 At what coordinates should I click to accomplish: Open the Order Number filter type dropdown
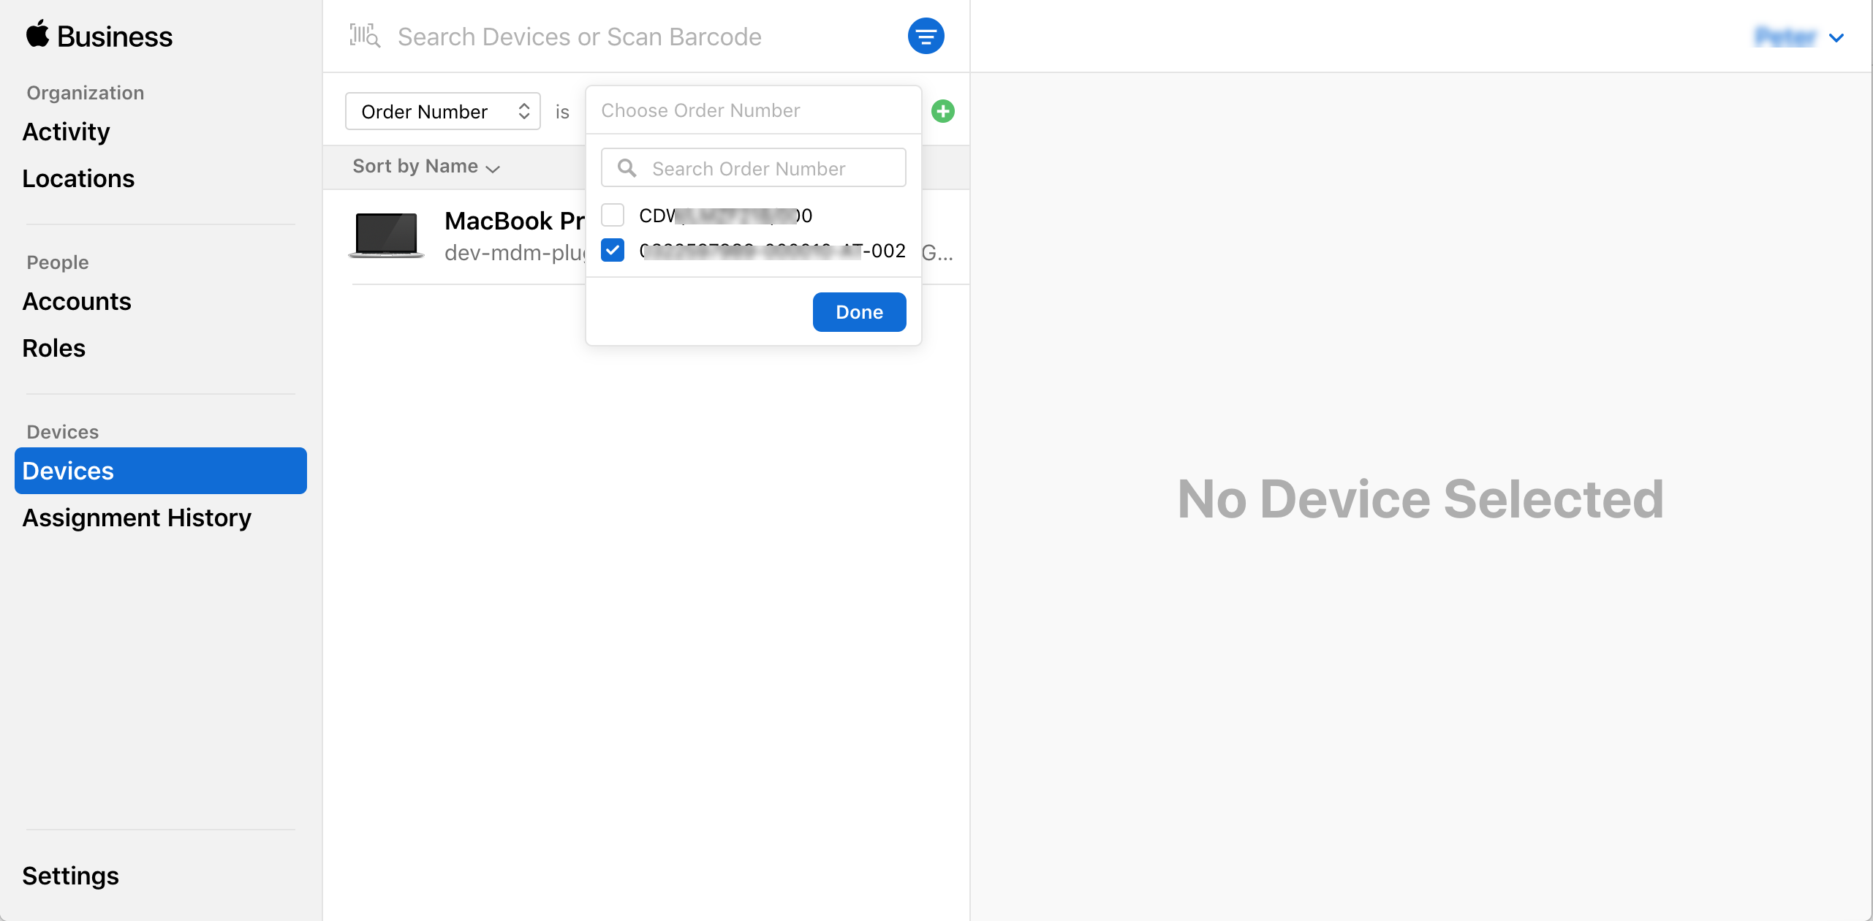click(442, 111)
